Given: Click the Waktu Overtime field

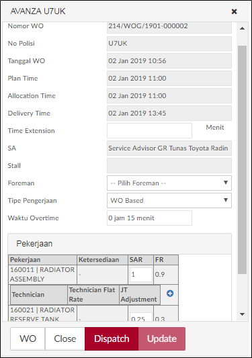Looking at the screenshot, I should 149,218.
